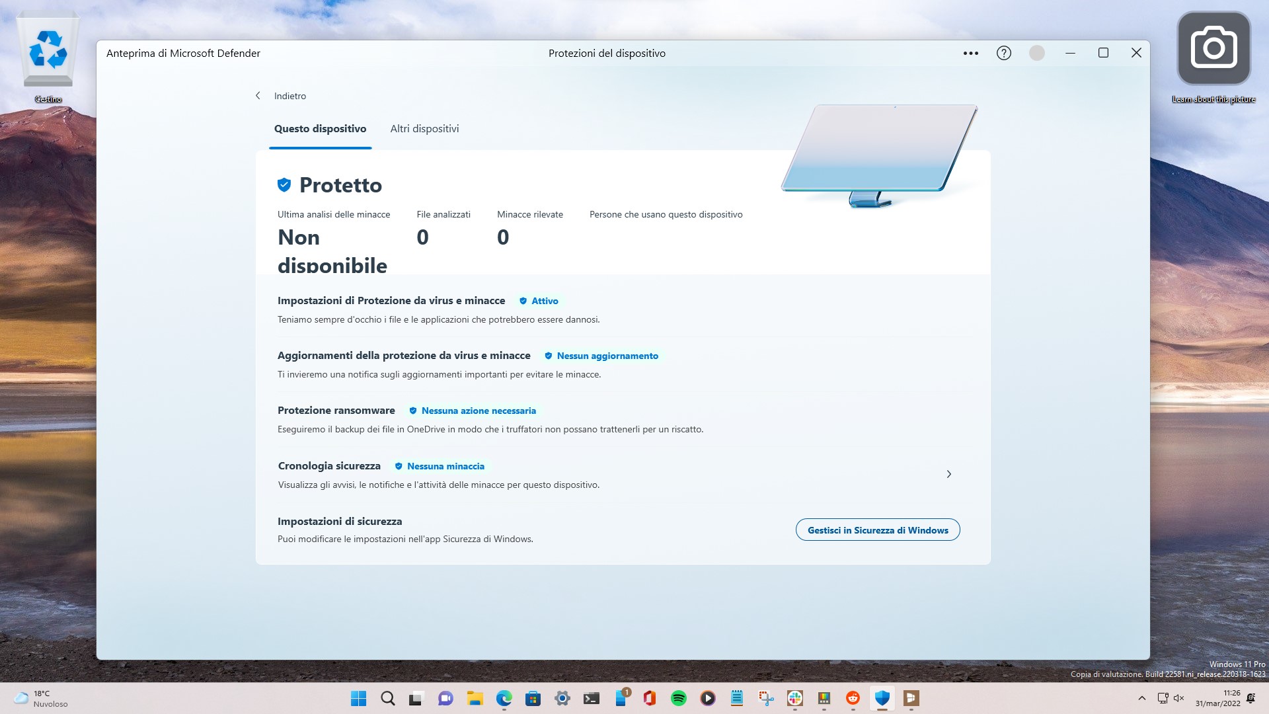Click Persone che usano questo dispositivo label

[666, 214]
